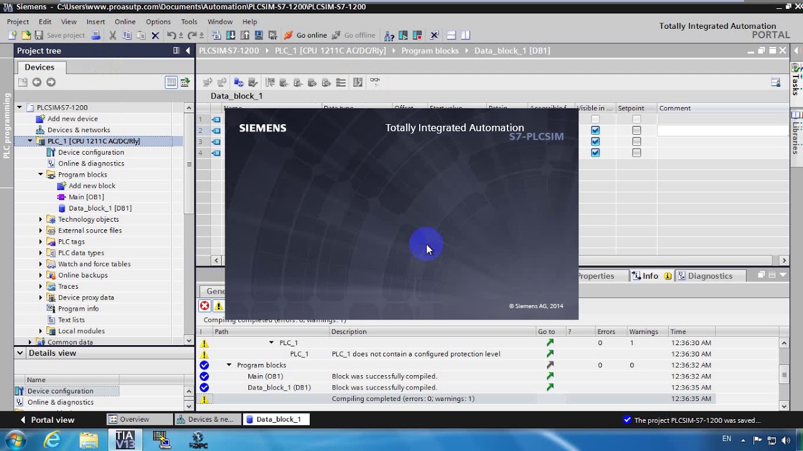
Task: Uncheck Visible in HMI for row 4
Action: pyautogui.click(x=595, y=153)
